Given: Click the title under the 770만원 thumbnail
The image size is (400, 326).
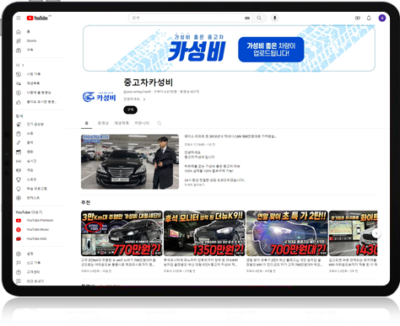Looking at the screenshot, I should 118,263.
